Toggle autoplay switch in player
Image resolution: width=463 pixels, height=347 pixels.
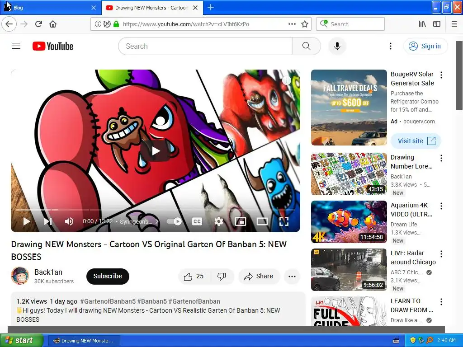point(174,221)
